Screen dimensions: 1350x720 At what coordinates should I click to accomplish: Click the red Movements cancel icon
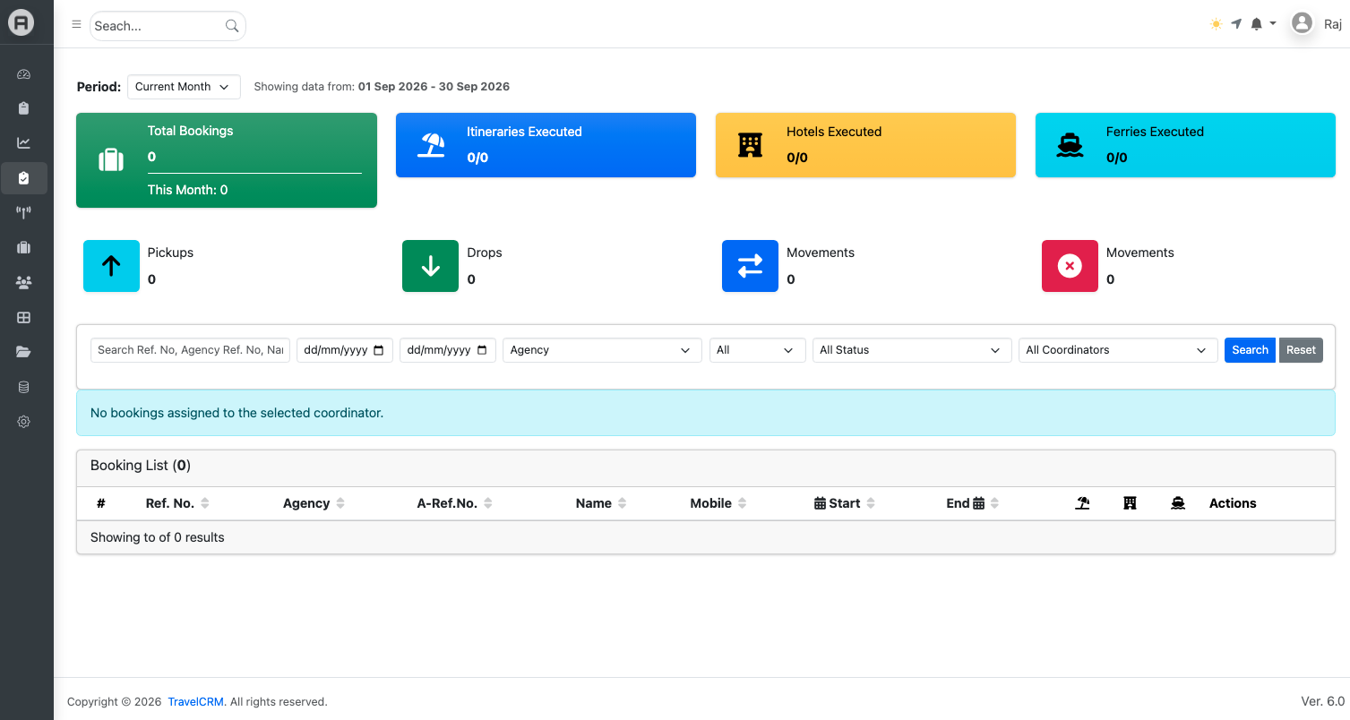[1070, 266]
